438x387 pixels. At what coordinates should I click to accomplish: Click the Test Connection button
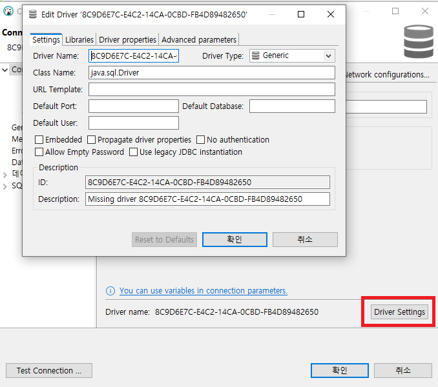(x=49, y=370)
